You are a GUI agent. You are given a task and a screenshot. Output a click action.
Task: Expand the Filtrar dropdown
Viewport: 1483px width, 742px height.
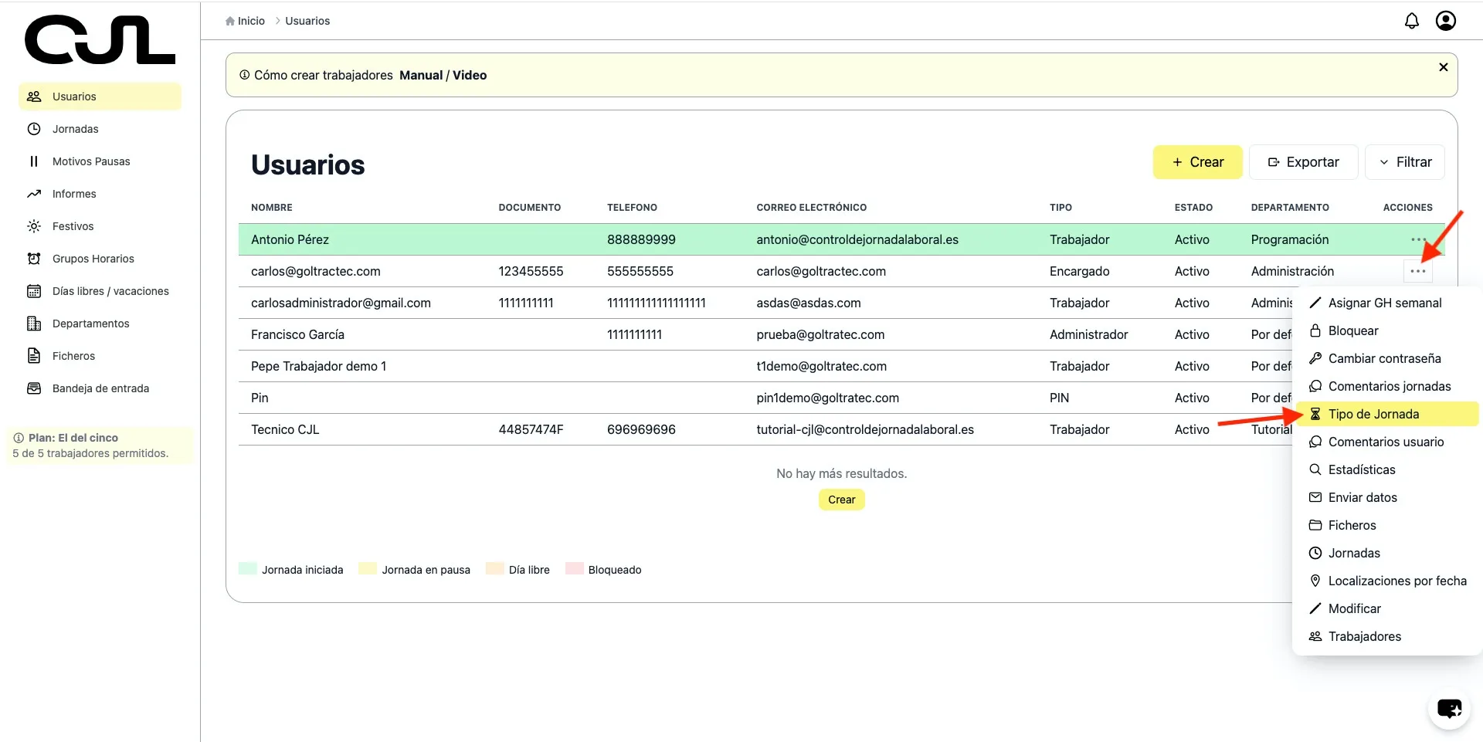coord(1404,162)
